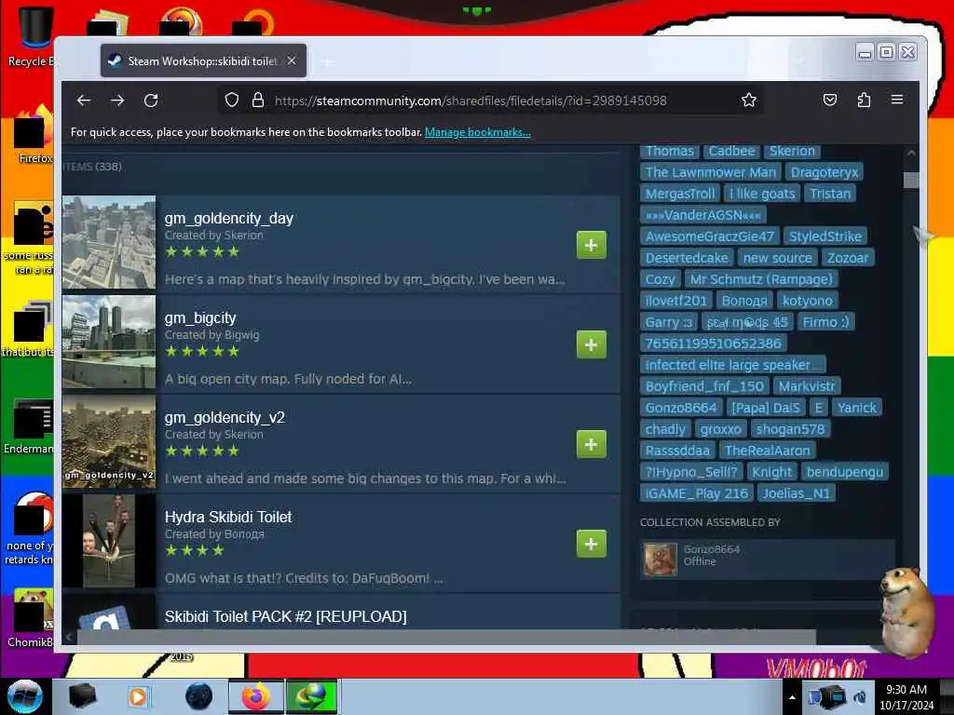954x715 pixels.
Task: Open Skibidi Toilet PACK #2 [REUPLOAD] title
Action: (285, 616)
